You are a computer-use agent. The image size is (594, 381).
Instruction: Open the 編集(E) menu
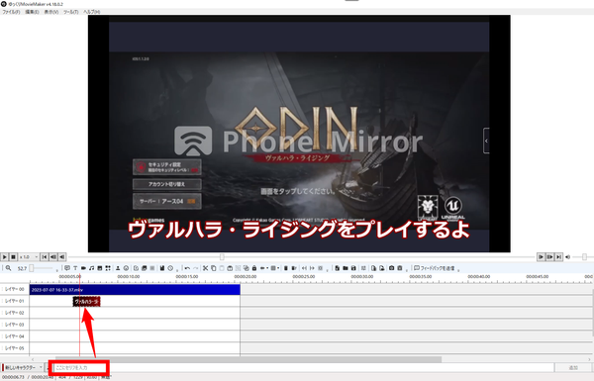(x=32, y=12)
